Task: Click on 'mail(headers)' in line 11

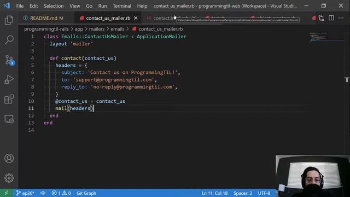Action: (74, 108)
